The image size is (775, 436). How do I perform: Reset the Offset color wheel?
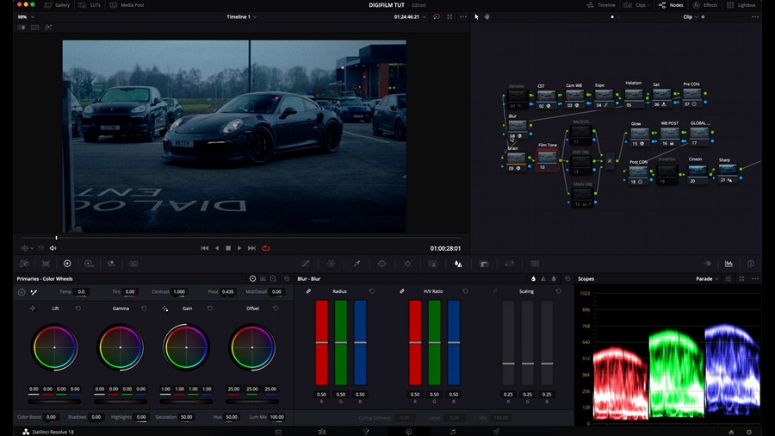tap(276, 308)
